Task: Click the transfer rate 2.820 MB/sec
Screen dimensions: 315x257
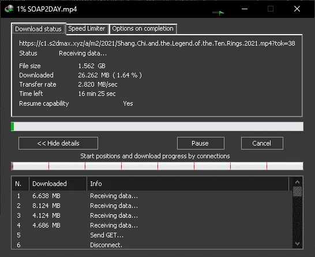Action: [97, 84]
